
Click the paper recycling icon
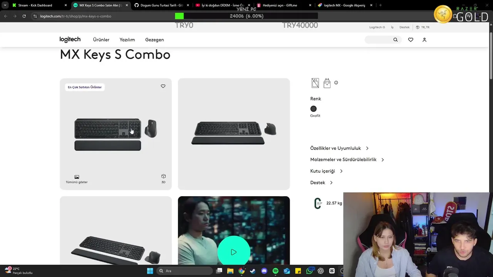(315, 83)
